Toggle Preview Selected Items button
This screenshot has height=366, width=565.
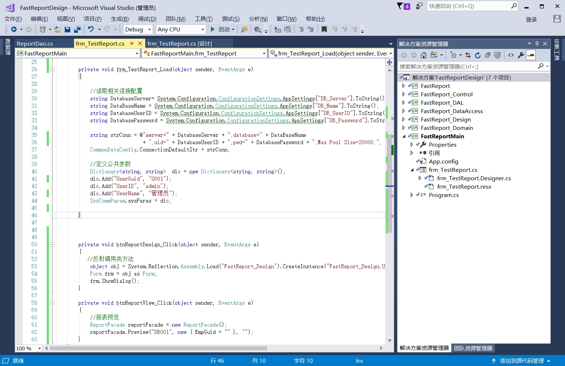531,55
